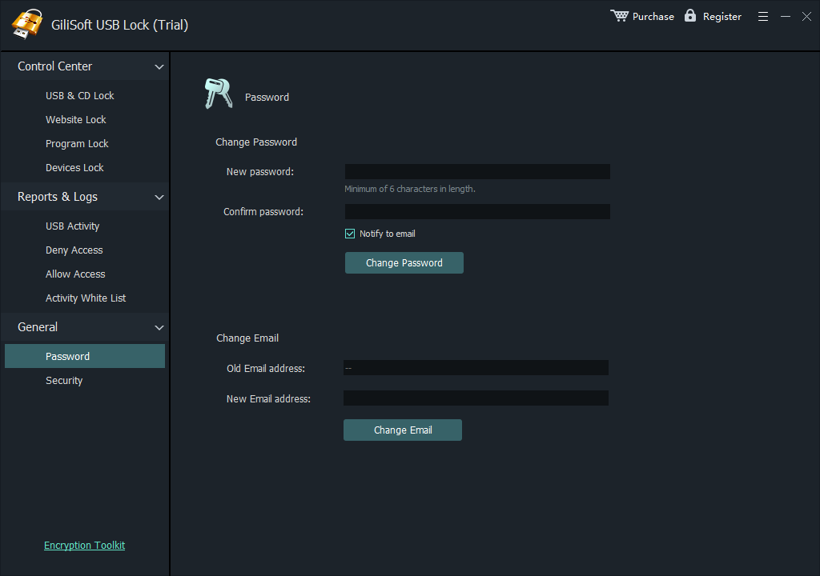Image resolution: width=820 pixels, height=576 pixels.
Task: Open Security settings page
Action: click(64, 381)
